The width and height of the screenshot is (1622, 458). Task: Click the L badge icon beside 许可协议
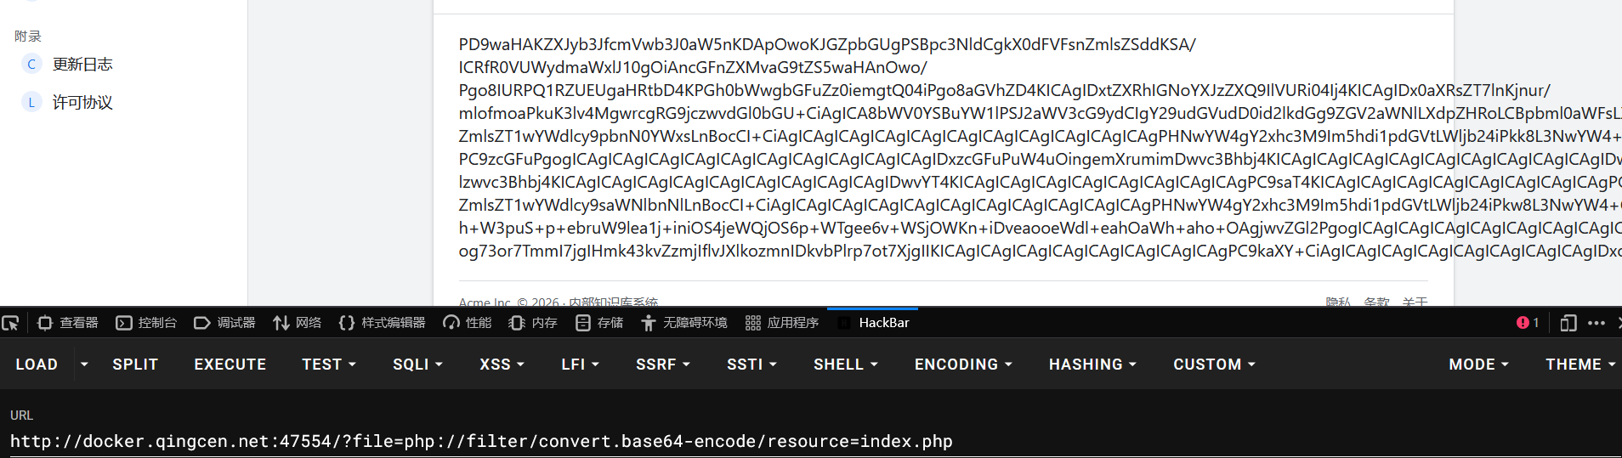[x=31, y=103]
